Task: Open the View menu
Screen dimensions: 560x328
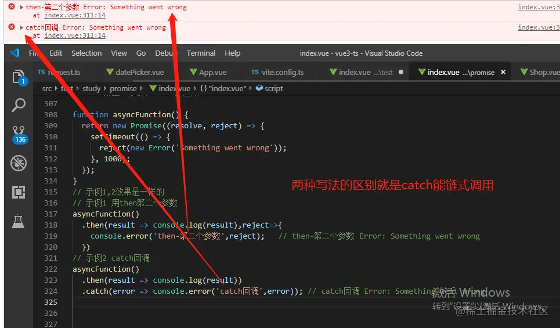Action: [x=119, y=53]
